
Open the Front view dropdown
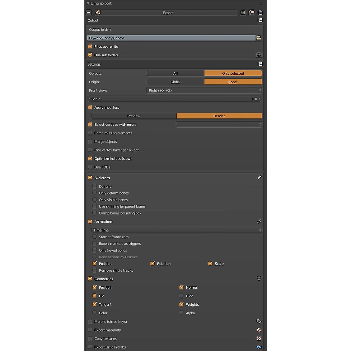[x=204, y=90]
